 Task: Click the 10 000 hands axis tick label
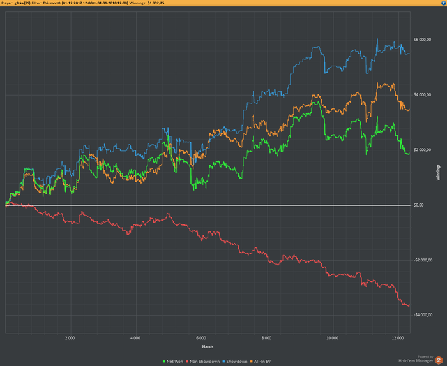click(333, 338)
